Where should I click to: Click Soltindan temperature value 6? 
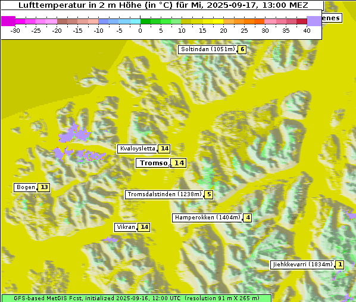[x=242, y=49]
